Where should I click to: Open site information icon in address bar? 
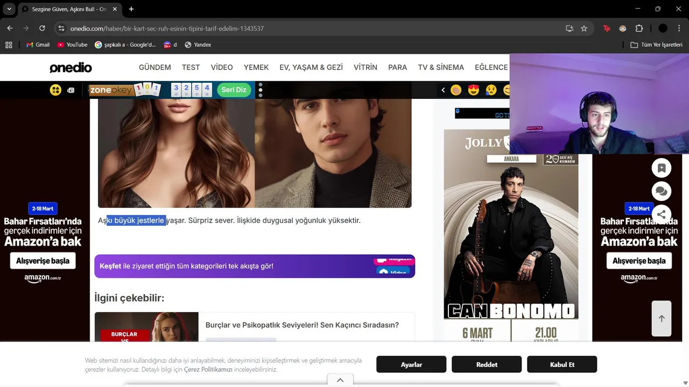click(x=61, y=28)
